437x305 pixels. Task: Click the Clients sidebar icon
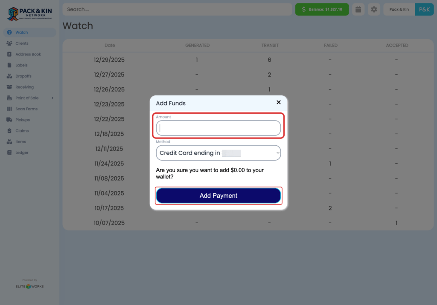pyautogui.click(x=9, y=43)
